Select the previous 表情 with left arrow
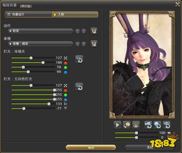The width and height of the screenshot is (182, 153). tap(77, 44)
